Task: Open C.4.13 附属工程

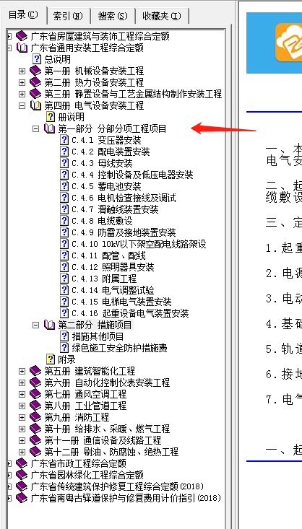Action: click(104, 279)
